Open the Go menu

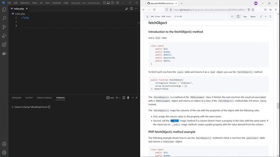[x=41, y=3]
